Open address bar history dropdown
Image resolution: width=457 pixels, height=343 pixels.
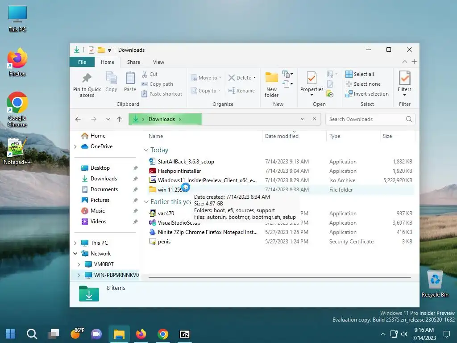coord(303,119)
